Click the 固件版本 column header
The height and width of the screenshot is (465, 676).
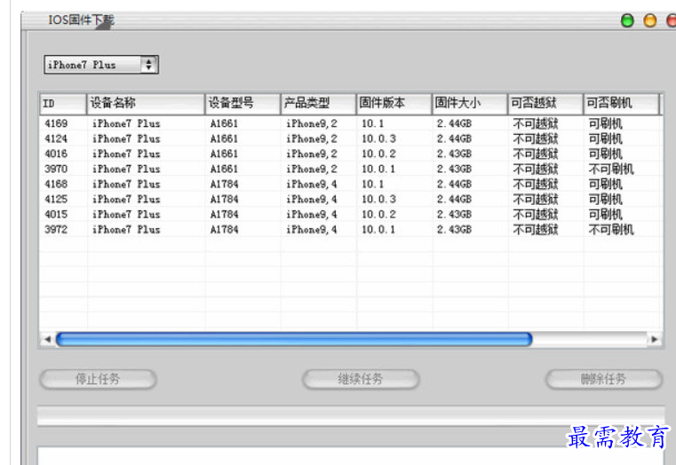(394, 104)
